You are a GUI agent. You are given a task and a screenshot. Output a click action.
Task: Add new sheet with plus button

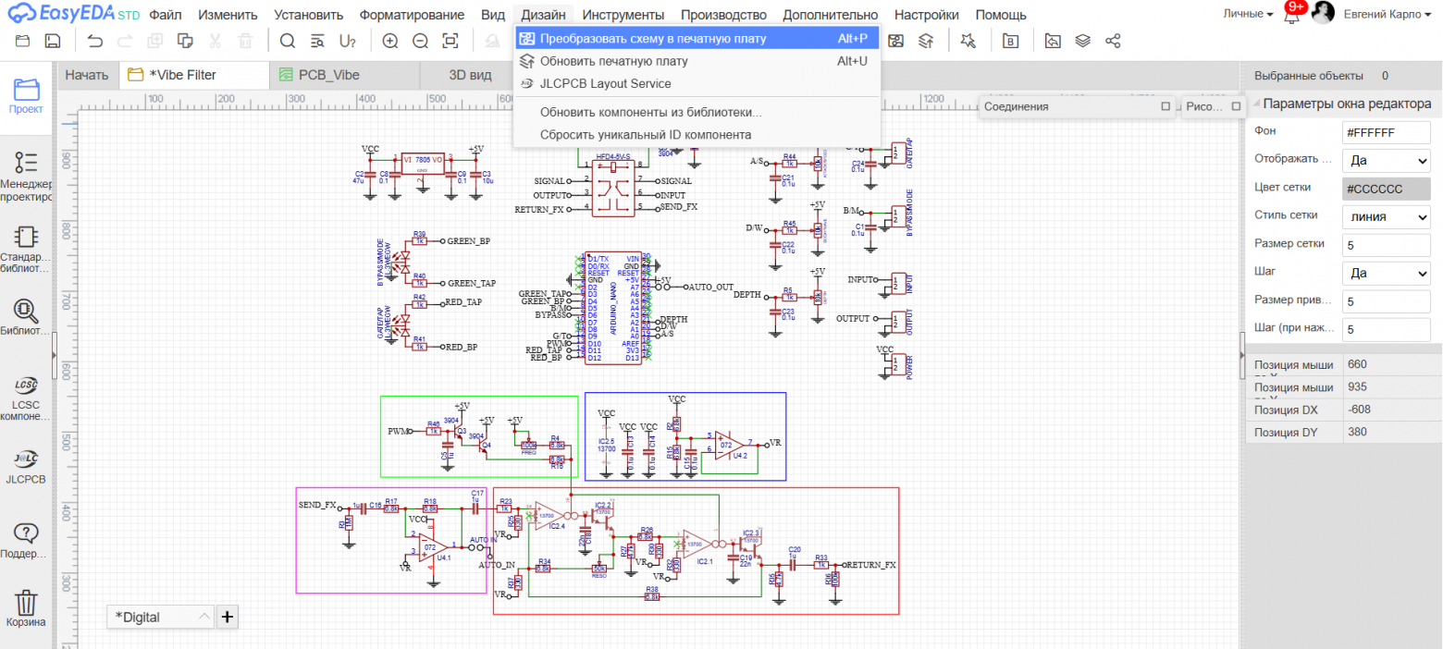[228, 616]
